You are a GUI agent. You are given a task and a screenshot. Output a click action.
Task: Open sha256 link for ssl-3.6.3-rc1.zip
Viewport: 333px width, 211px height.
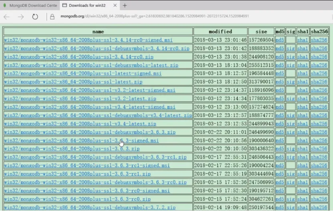click(319, 174)
